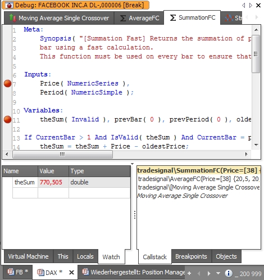Click the 200 999 value in status bar
The width and height of the screenshot is (264, 280).
[x=251, y=274]
